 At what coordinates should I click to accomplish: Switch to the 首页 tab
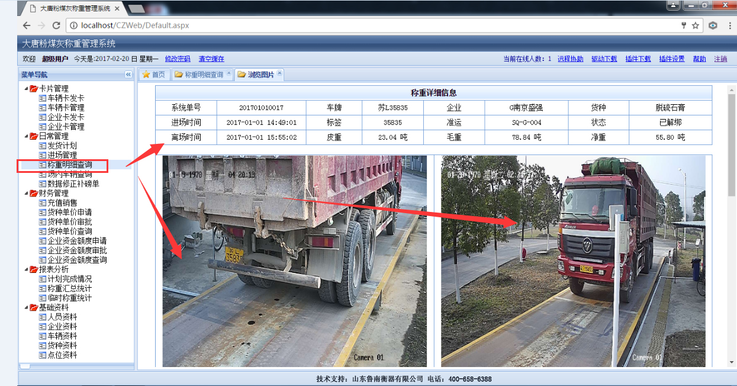point(154,75)
